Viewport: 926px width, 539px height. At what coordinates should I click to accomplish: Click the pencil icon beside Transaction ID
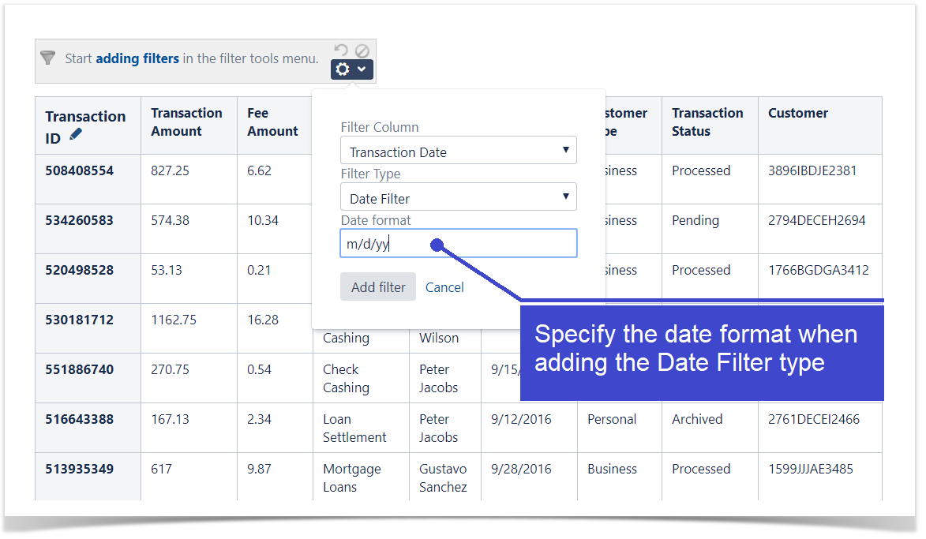[x=76, y=135]
